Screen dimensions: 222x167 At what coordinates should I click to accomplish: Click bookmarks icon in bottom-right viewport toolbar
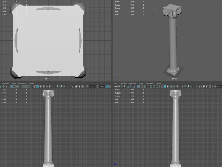[x=125, y=87]
